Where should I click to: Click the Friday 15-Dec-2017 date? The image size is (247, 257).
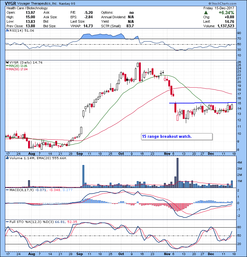click(x=219, y=8)
